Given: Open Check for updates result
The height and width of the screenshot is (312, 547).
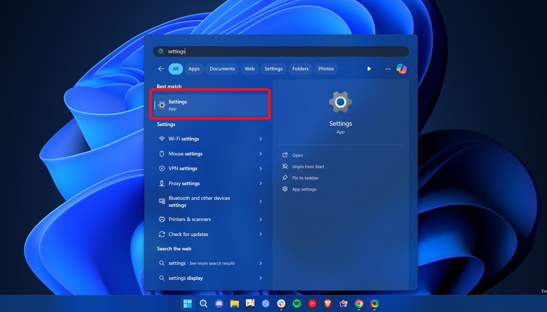Looking at the screenshot, I should click(210, 234).
